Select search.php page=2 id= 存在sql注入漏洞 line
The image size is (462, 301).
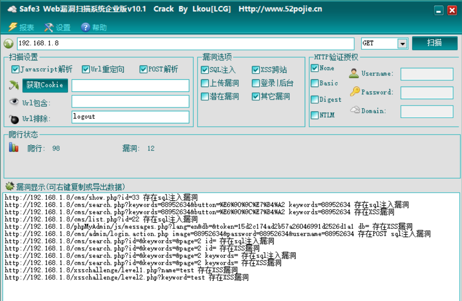click(139, 241)
